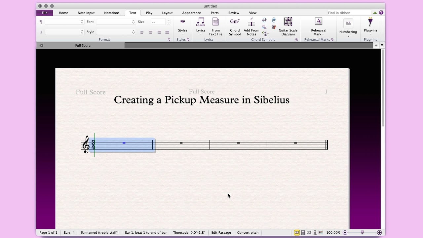The image size is (423, 238).
Task: Click Edit Passage in status bar
Action: tap(221, 233)
